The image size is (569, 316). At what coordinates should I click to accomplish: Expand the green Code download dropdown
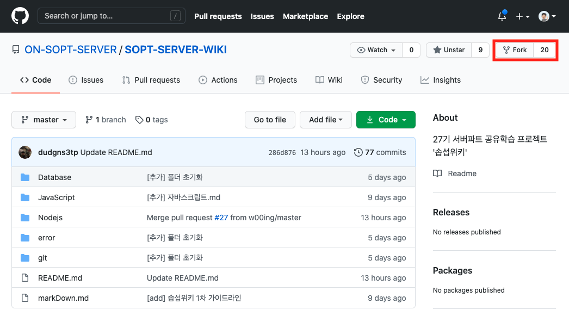point(386,120)
